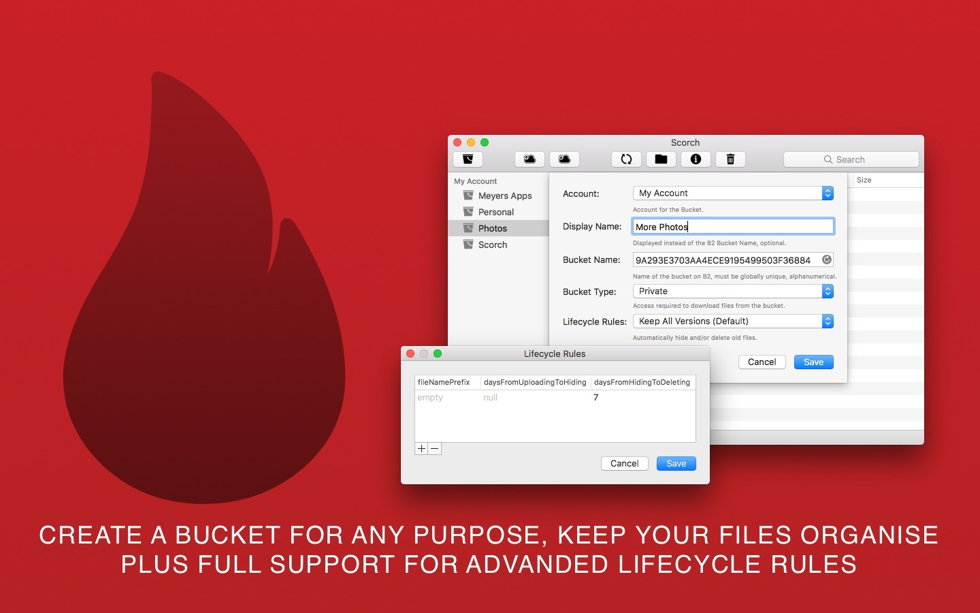This screenshot has width=980, height=613.
Task: Click the fileNamePrefix column header
Action: click(447, 382)
